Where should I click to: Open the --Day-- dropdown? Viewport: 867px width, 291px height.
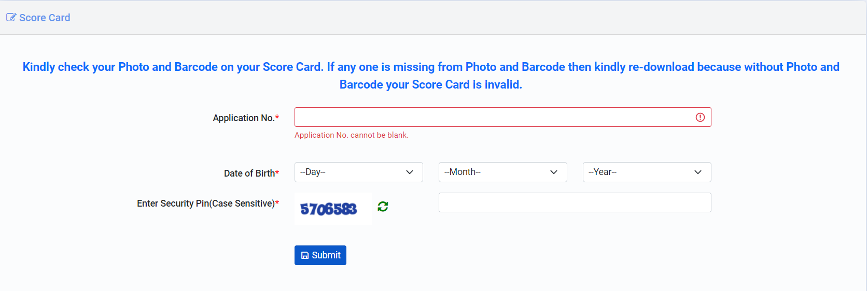pyautogui.click(x=359, y=172)
